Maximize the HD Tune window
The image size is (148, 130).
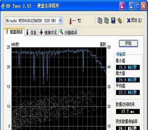(x=138, y=6)
